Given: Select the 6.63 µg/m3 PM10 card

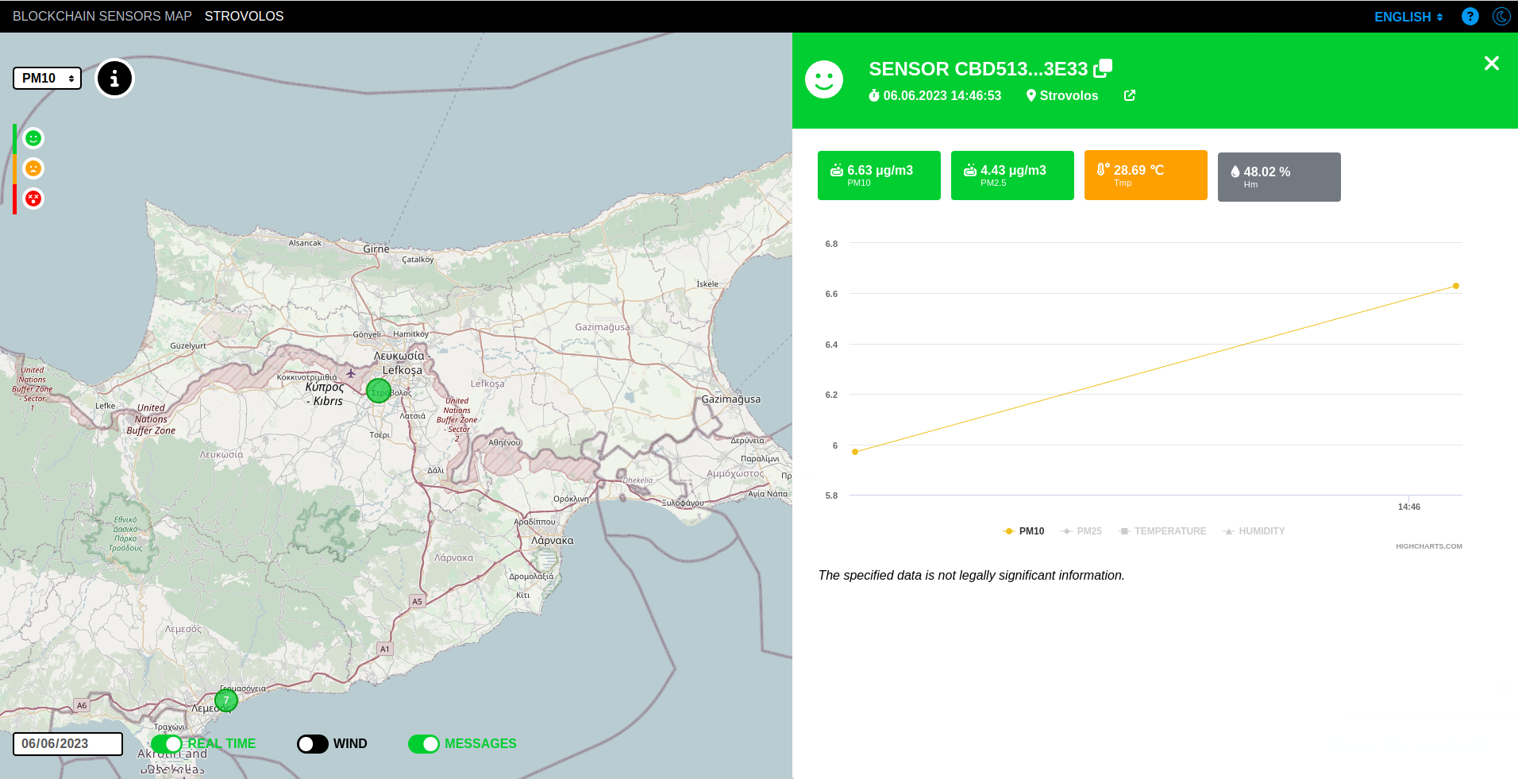Looking at the screenshot, I should (x=879, y=175).
